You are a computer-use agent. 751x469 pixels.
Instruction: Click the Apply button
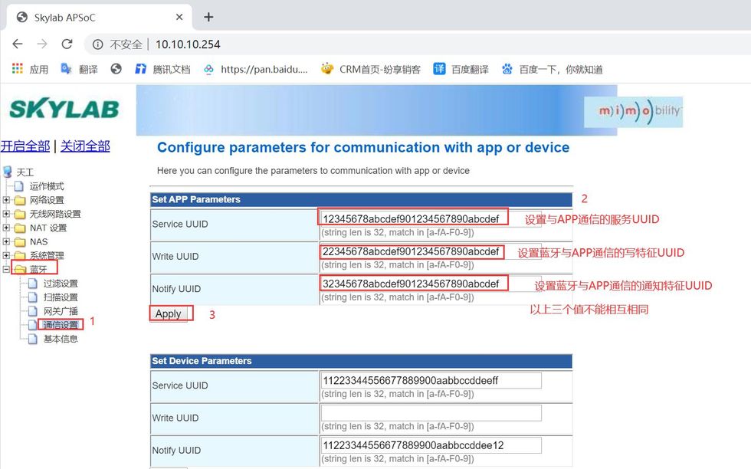[x=169, y=313]
